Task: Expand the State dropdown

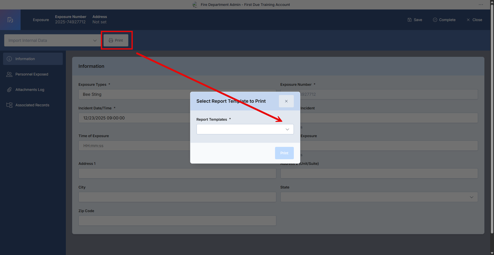Action: coord(379,197)
